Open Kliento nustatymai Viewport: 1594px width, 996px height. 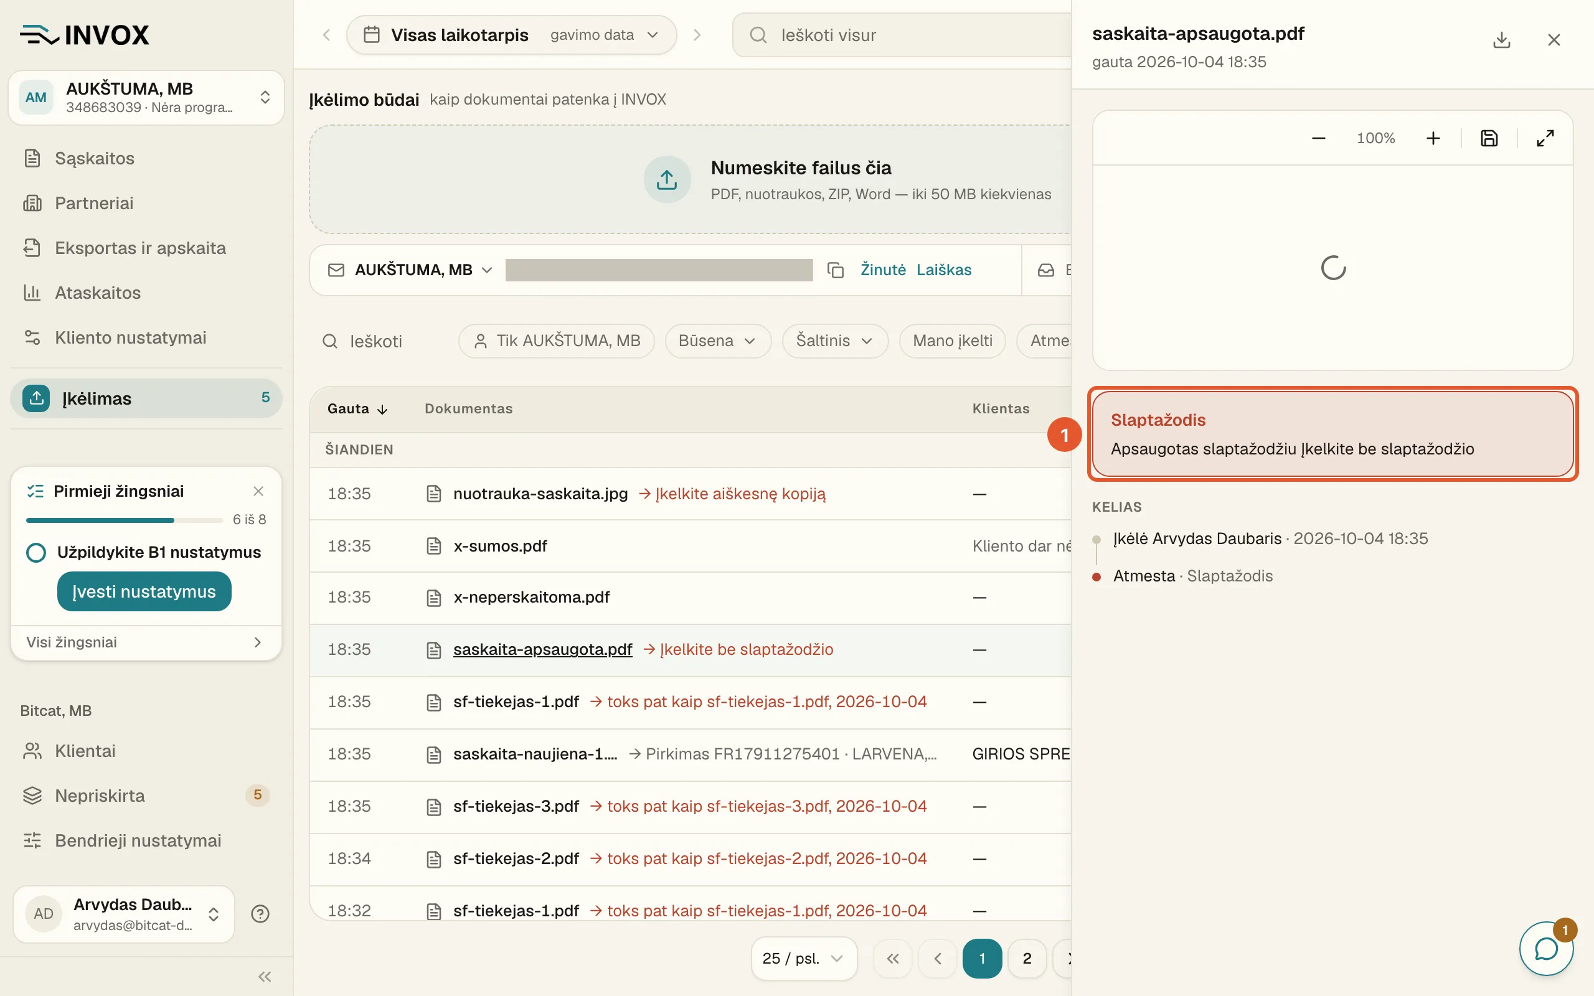[x=146, y=337]
